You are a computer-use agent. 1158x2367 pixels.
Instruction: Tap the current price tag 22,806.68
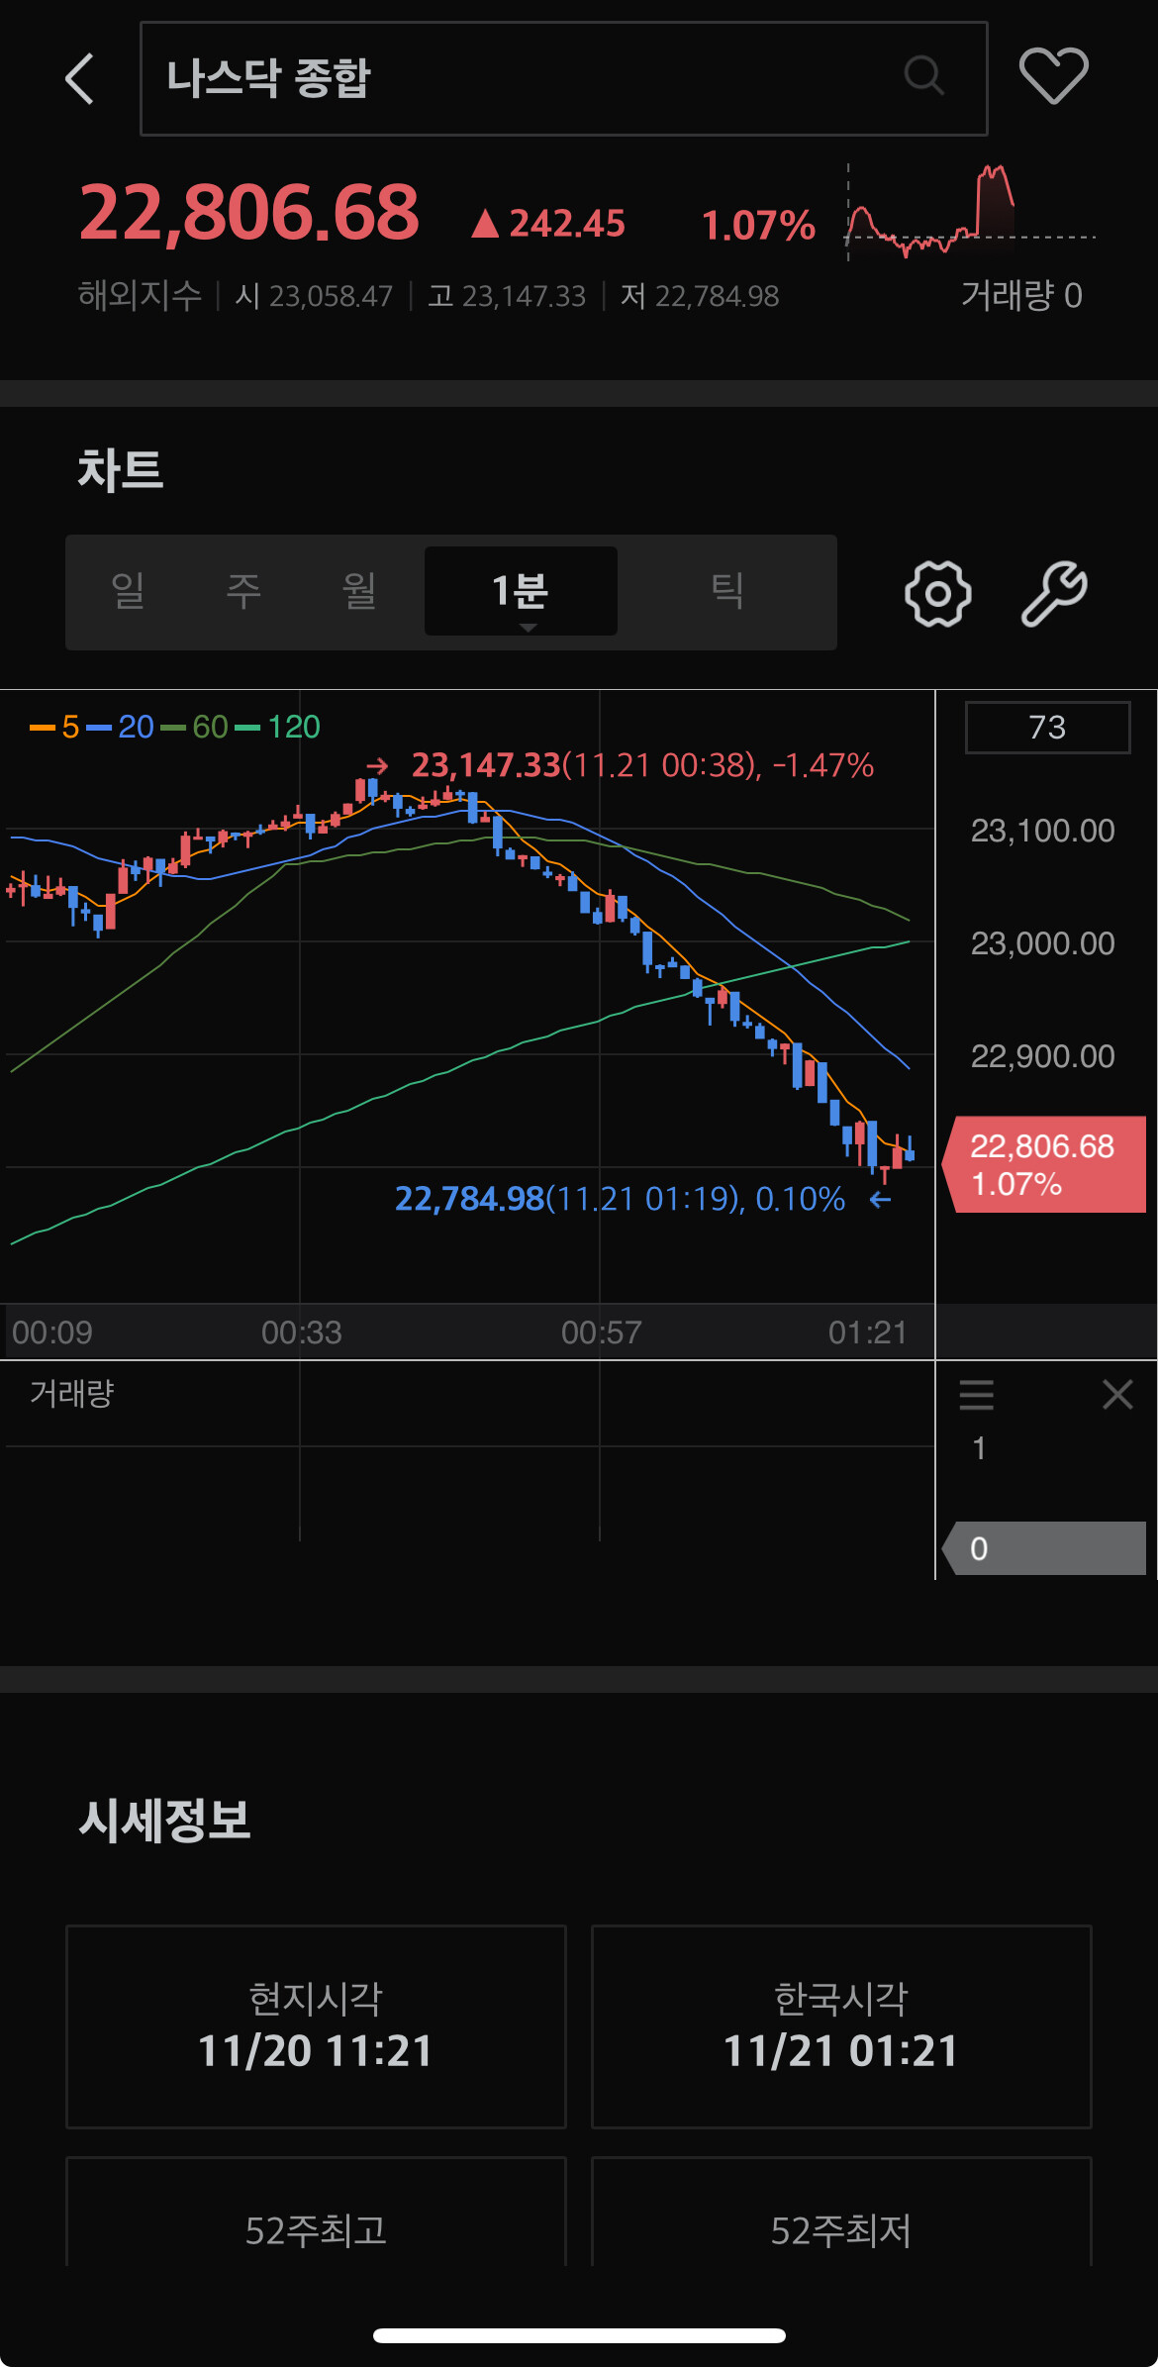pos(1045,1164)
